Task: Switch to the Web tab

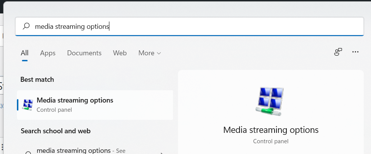Action: (x=120, y=53)
